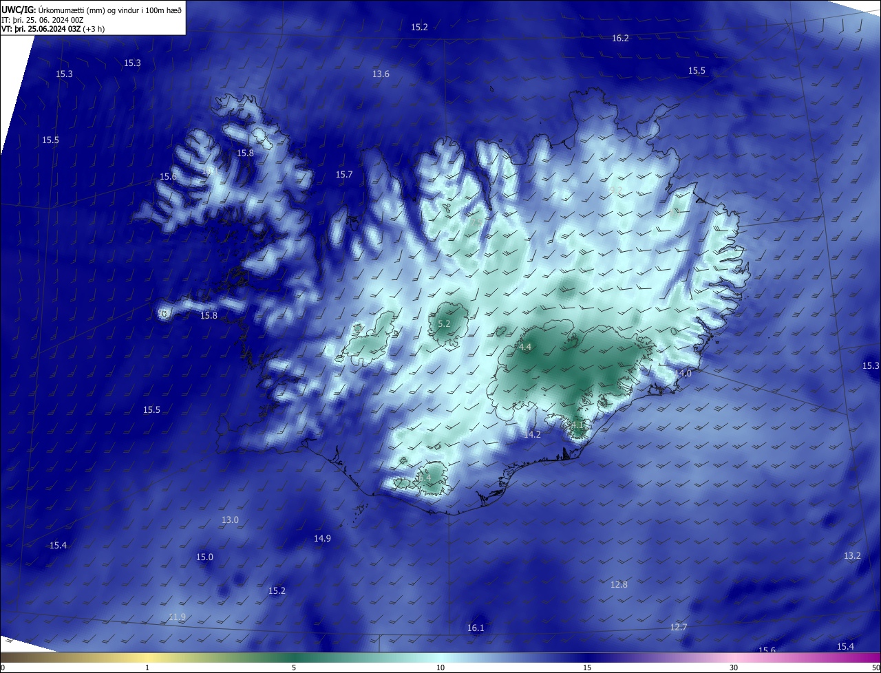Click the '1' tick label on the color scale

point(147,667)
